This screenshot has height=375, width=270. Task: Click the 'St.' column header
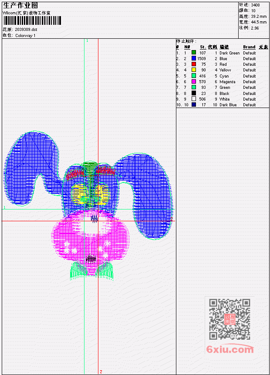click(x=203, y=47)
